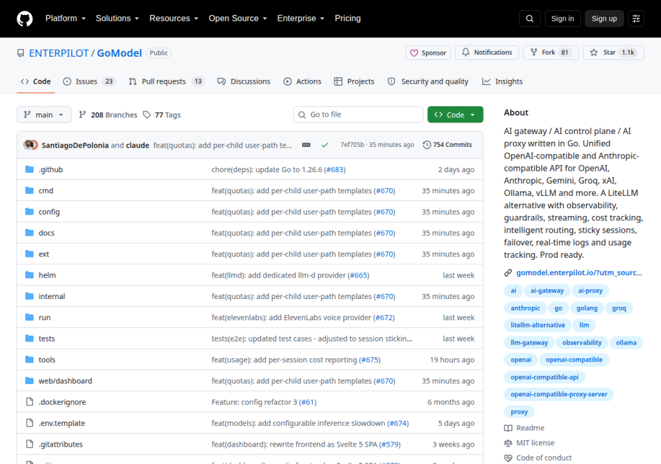Expand the Resources dropdown
This screenshot has height=464, width=661.
[174, 19]
